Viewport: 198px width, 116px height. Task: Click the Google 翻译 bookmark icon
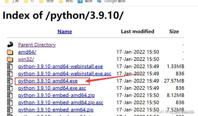pos(99,1)
